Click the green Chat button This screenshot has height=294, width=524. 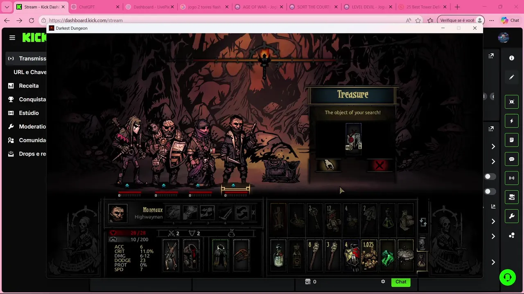pyautogui.click(x=401, y=282)
